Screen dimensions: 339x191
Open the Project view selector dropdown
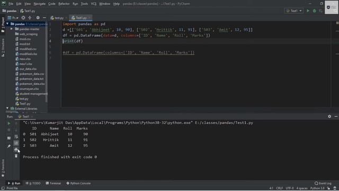pyautogui.click(x=13, y=18)
